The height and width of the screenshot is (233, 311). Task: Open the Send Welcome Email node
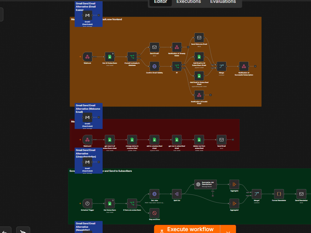199,38
